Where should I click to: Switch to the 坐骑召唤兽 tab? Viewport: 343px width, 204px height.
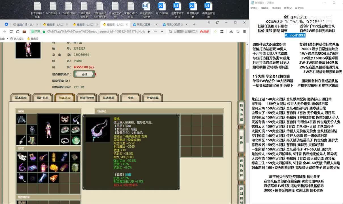[x=87, y=98]
